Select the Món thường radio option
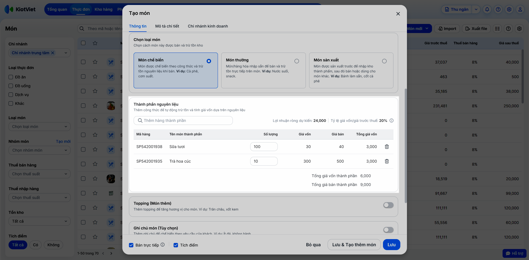The height and width of the screenshot is (260, 529). tap(296, 61)
